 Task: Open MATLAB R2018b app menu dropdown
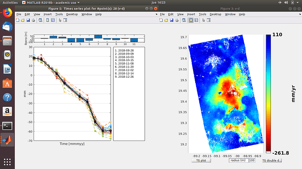tap(51, 3)
